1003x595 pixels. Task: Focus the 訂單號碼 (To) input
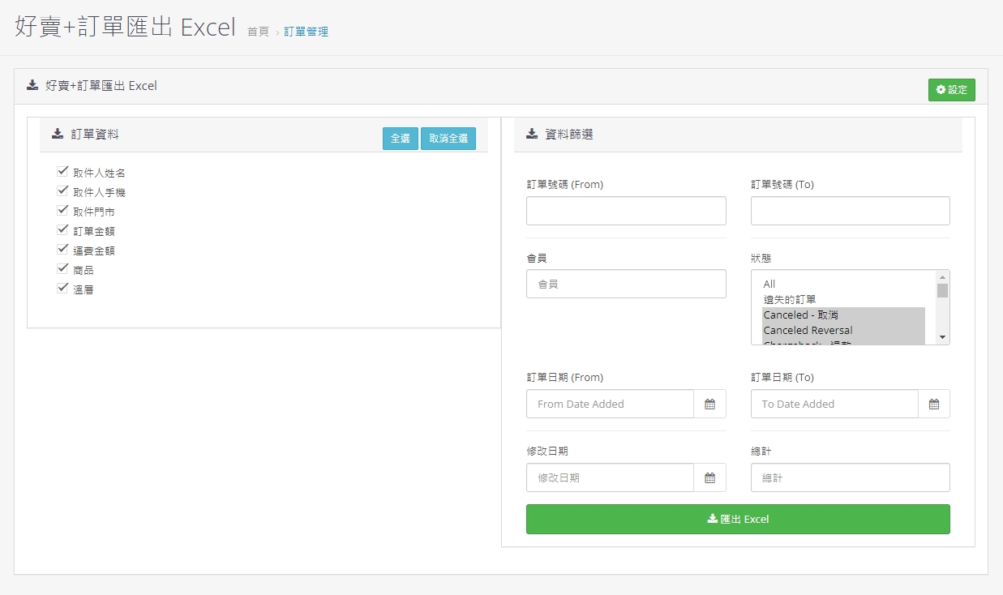pos(851,211)
